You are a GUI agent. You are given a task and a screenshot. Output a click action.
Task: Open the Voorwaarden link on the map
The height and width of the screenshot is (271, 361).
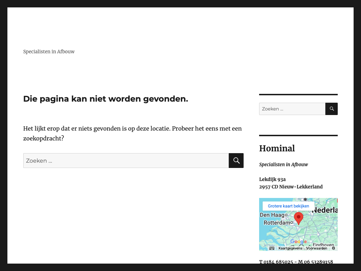[317, 248]
